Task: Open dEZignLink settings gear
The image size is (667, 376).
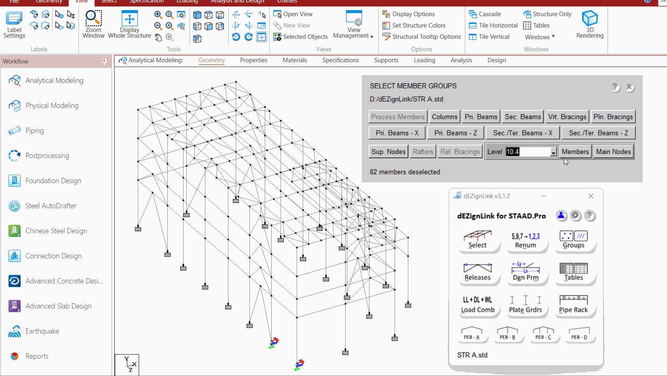Action: pos(576,215)
